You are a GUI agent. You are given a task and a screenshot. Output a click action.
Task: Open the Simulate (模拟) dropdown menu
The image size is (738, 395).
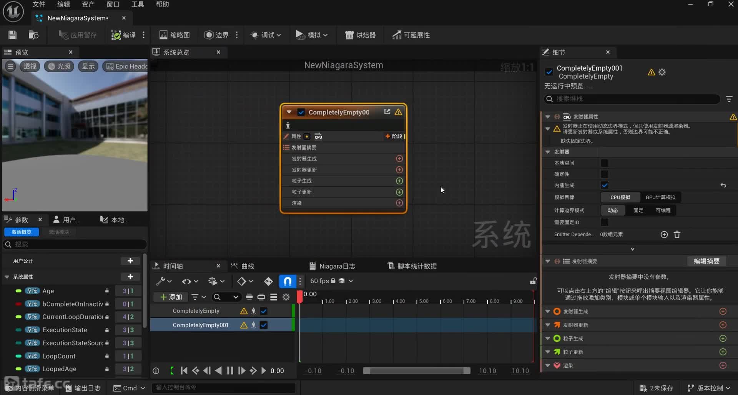click(312, 35)
